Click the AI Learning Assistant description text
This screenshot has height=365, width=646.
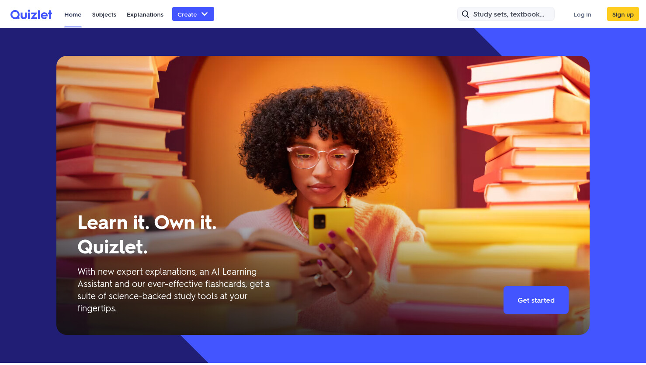[174, 290]
